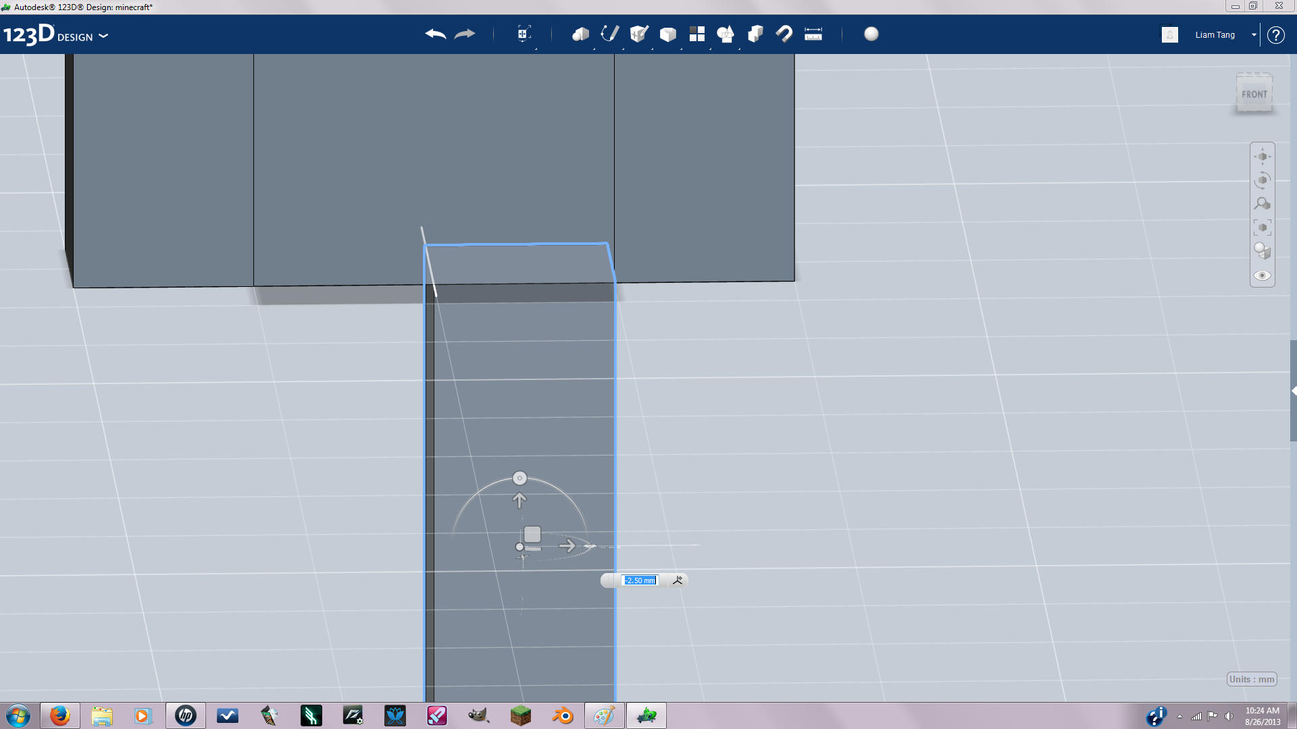Screen dimensions: 1297x729
Task: Select the Orbit navigation tool
Action: 1263,180
